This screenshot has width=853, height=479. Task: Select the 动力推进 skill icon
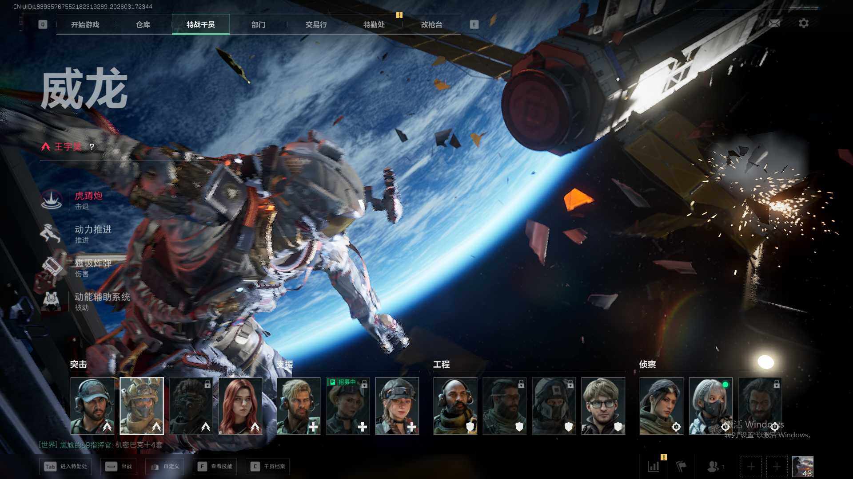51,233
